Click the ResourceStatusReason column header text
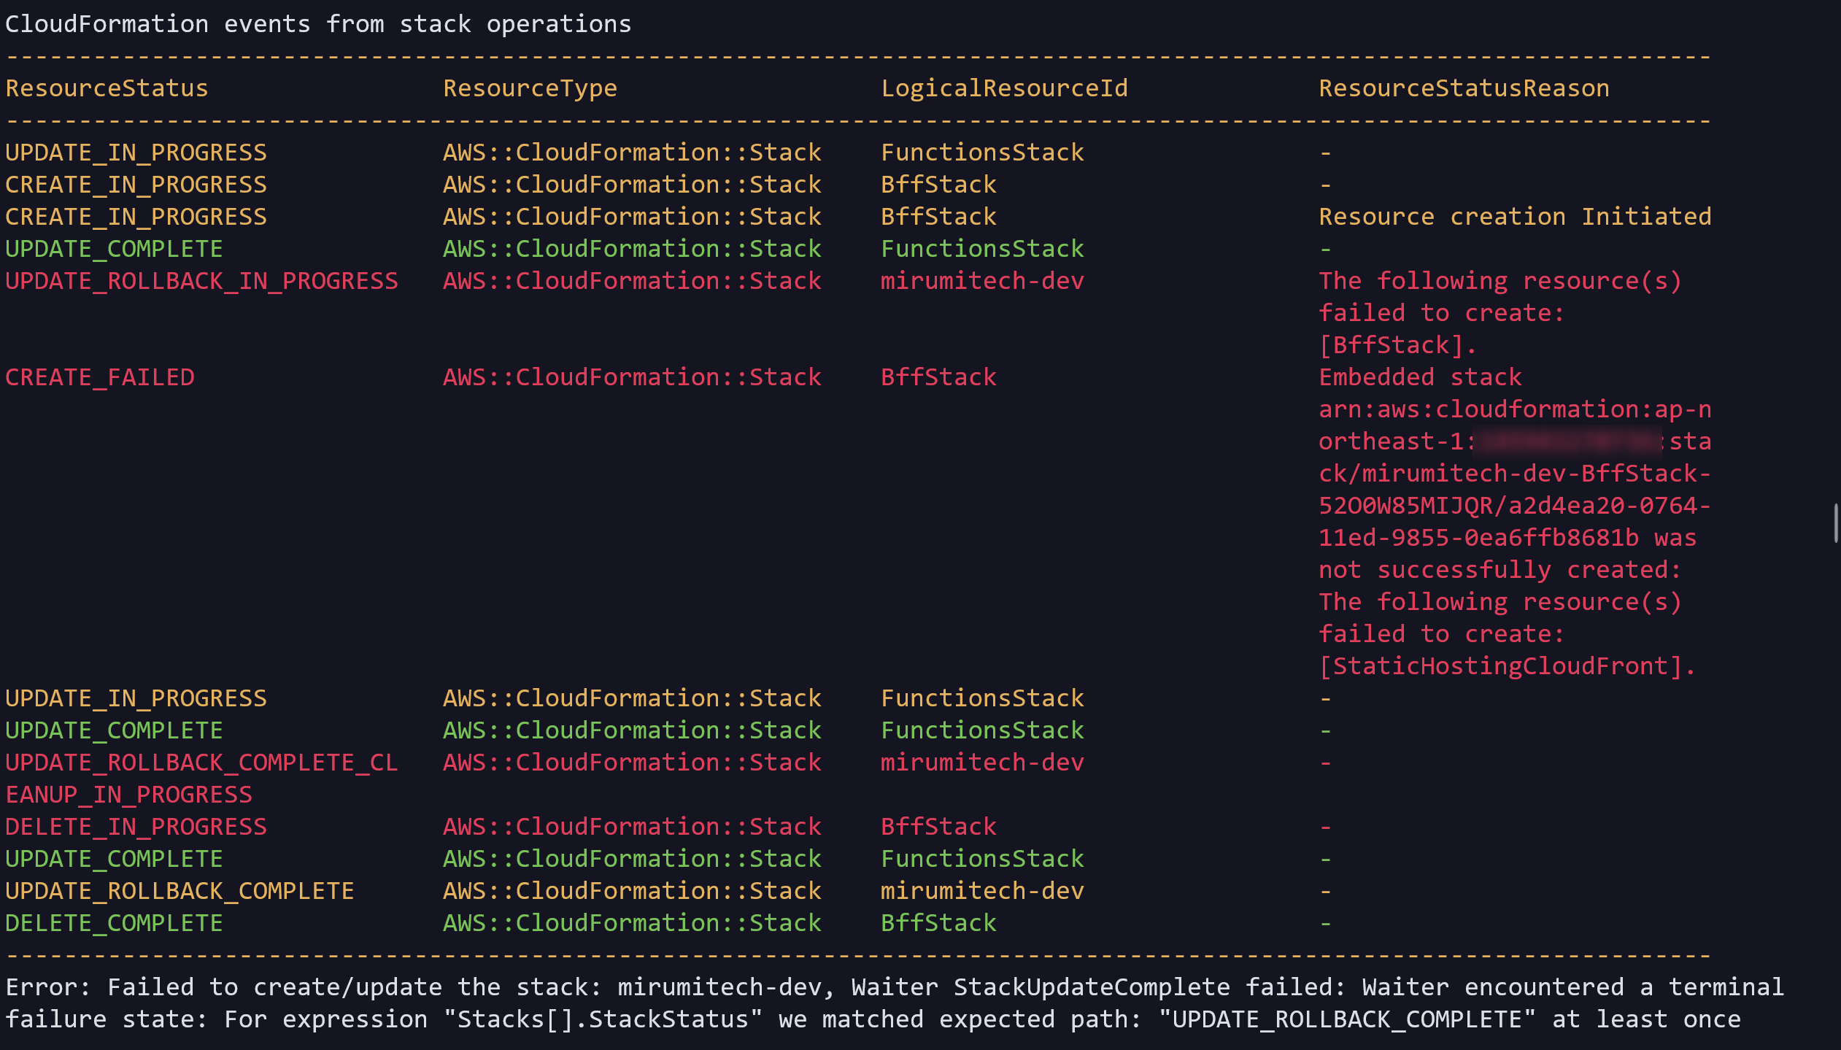This screenshot has height=1050, width=1841. 1464,88
